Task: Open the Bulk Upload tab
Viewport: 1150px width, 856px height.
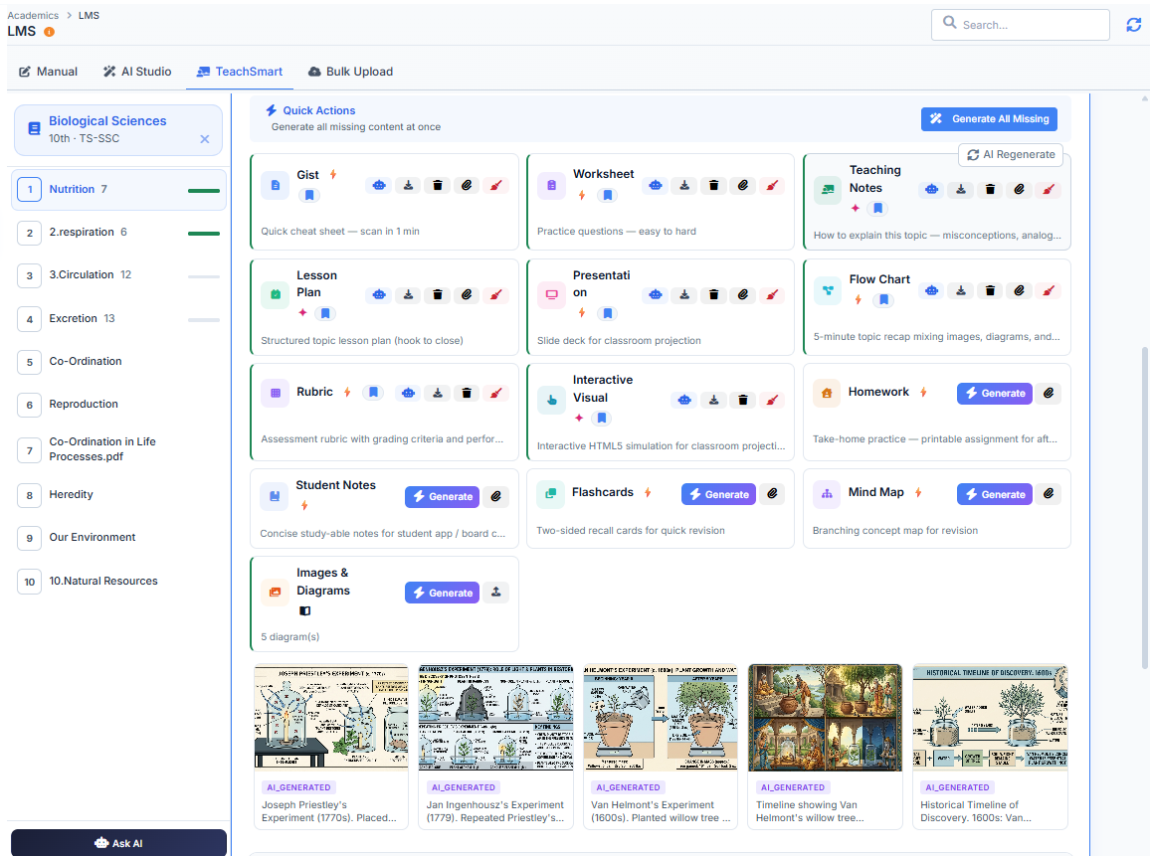Action: click(x=350, y=72)
